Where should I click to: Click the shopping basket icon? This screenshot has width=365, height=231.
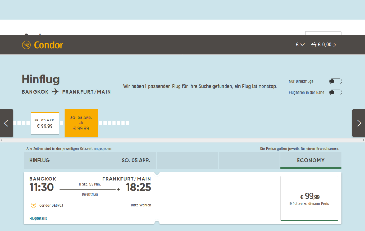pyautogui.click(x=314, y=45)
